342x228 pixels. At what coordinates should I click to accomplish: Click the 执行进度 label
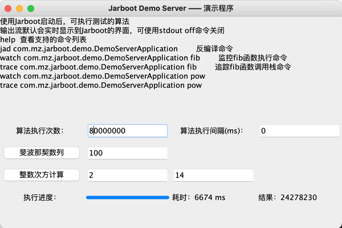coord(40,198)
